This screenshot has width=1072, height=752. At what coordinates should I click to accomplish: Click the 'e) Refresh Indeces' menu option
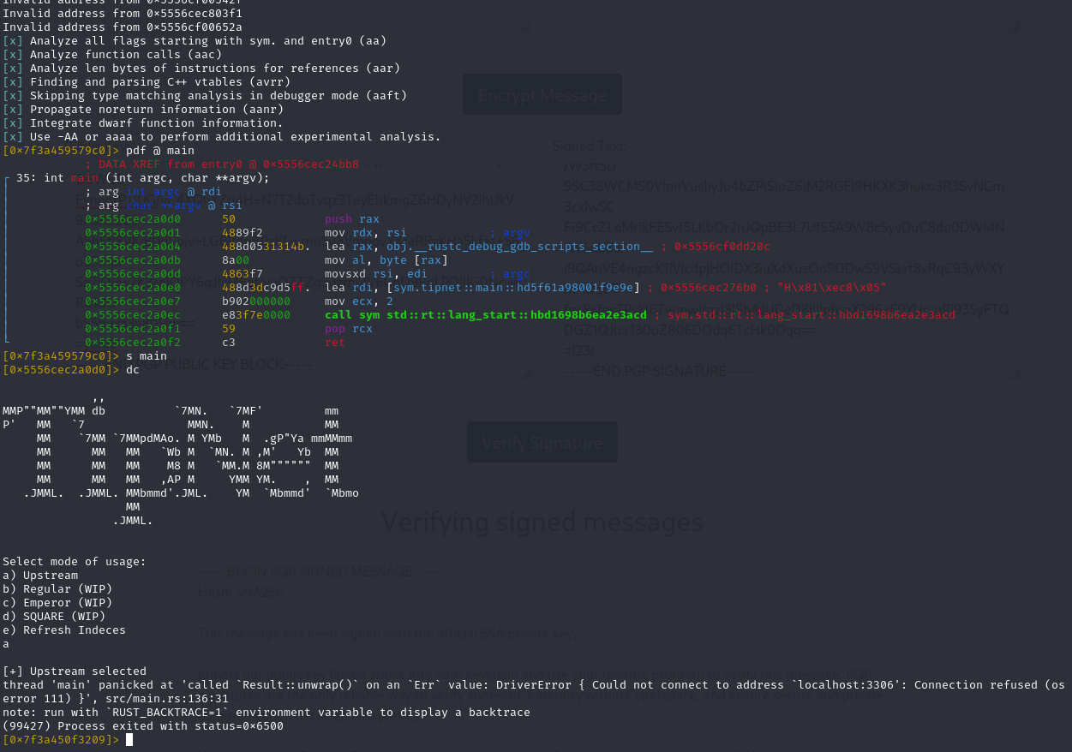[64, 630]
